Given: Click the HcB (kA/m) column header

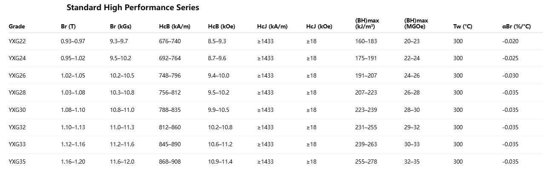Looking at the screenshot, I should pos(175,26).
